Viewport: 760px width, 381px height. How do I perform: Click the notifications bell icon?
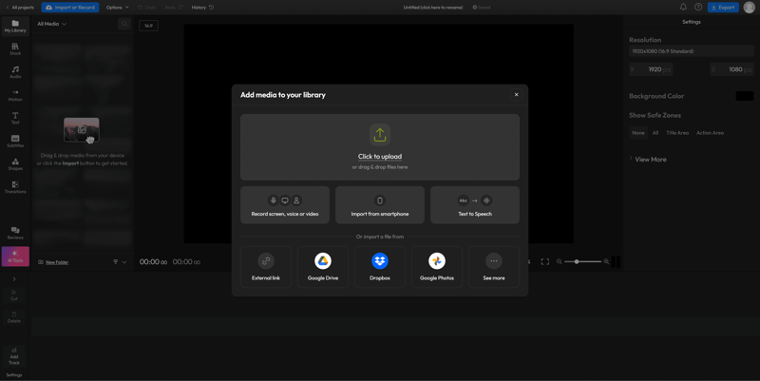[683, 8]
